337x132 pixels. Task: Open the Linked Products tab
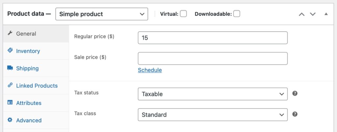37,86
